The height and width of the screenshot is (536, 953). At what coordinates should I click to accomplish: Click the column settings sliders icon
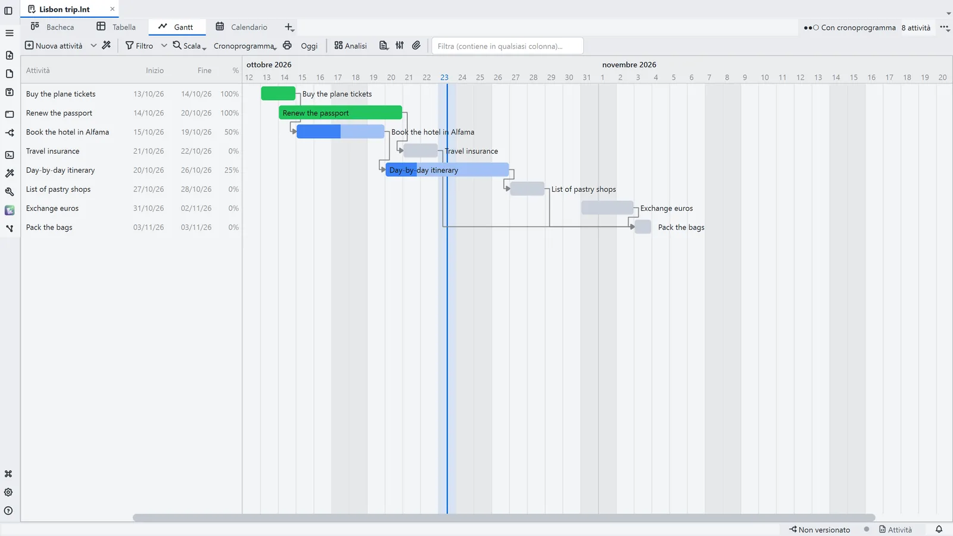coord(400,45)
